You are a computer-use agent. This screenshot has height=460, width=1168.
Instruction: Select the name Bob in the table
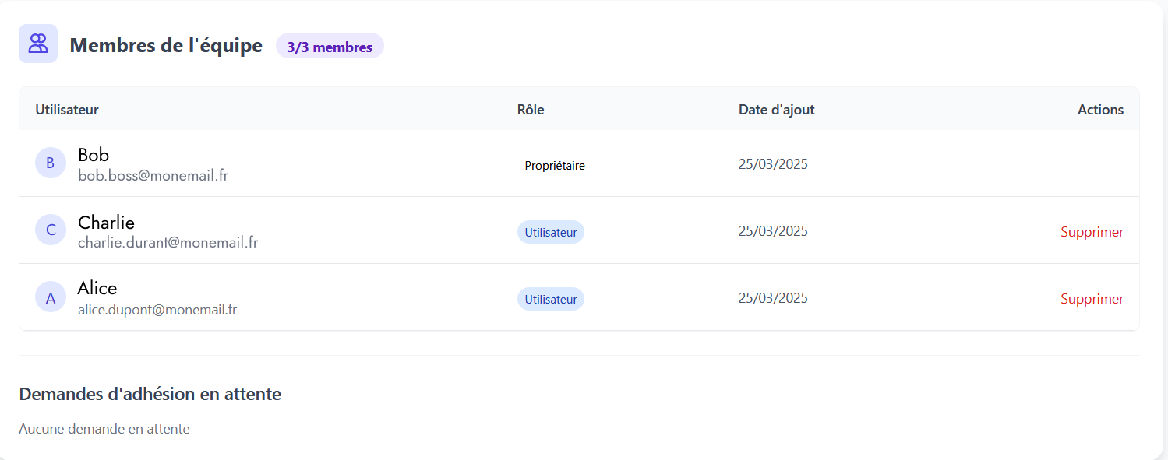pos(94,155)
